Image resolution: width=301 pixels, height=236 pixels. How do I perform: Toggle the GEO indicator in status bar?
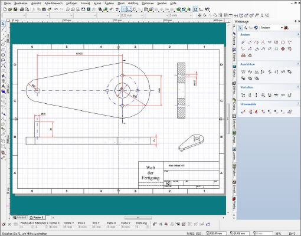click(x=199, y=234)
